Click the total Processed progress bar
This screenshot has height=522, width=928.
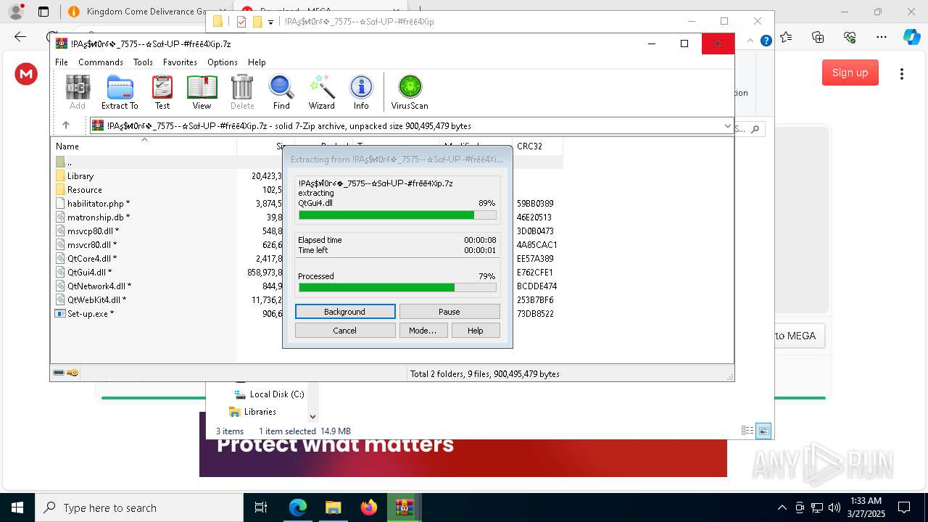397,288
